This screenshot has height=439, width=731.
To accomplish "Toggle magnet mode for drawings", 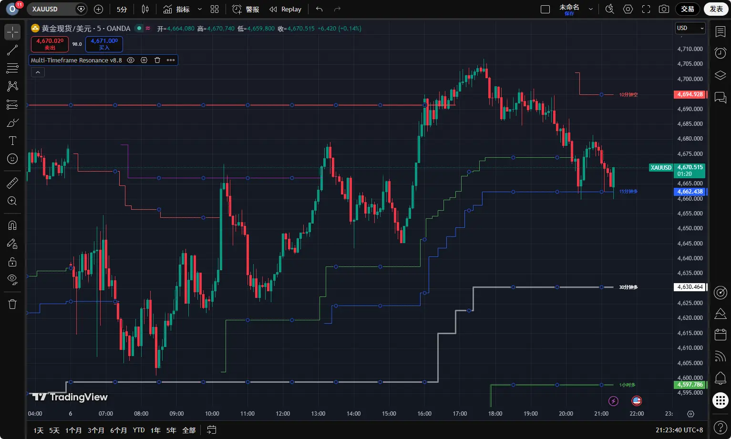I will pos(12,225).
